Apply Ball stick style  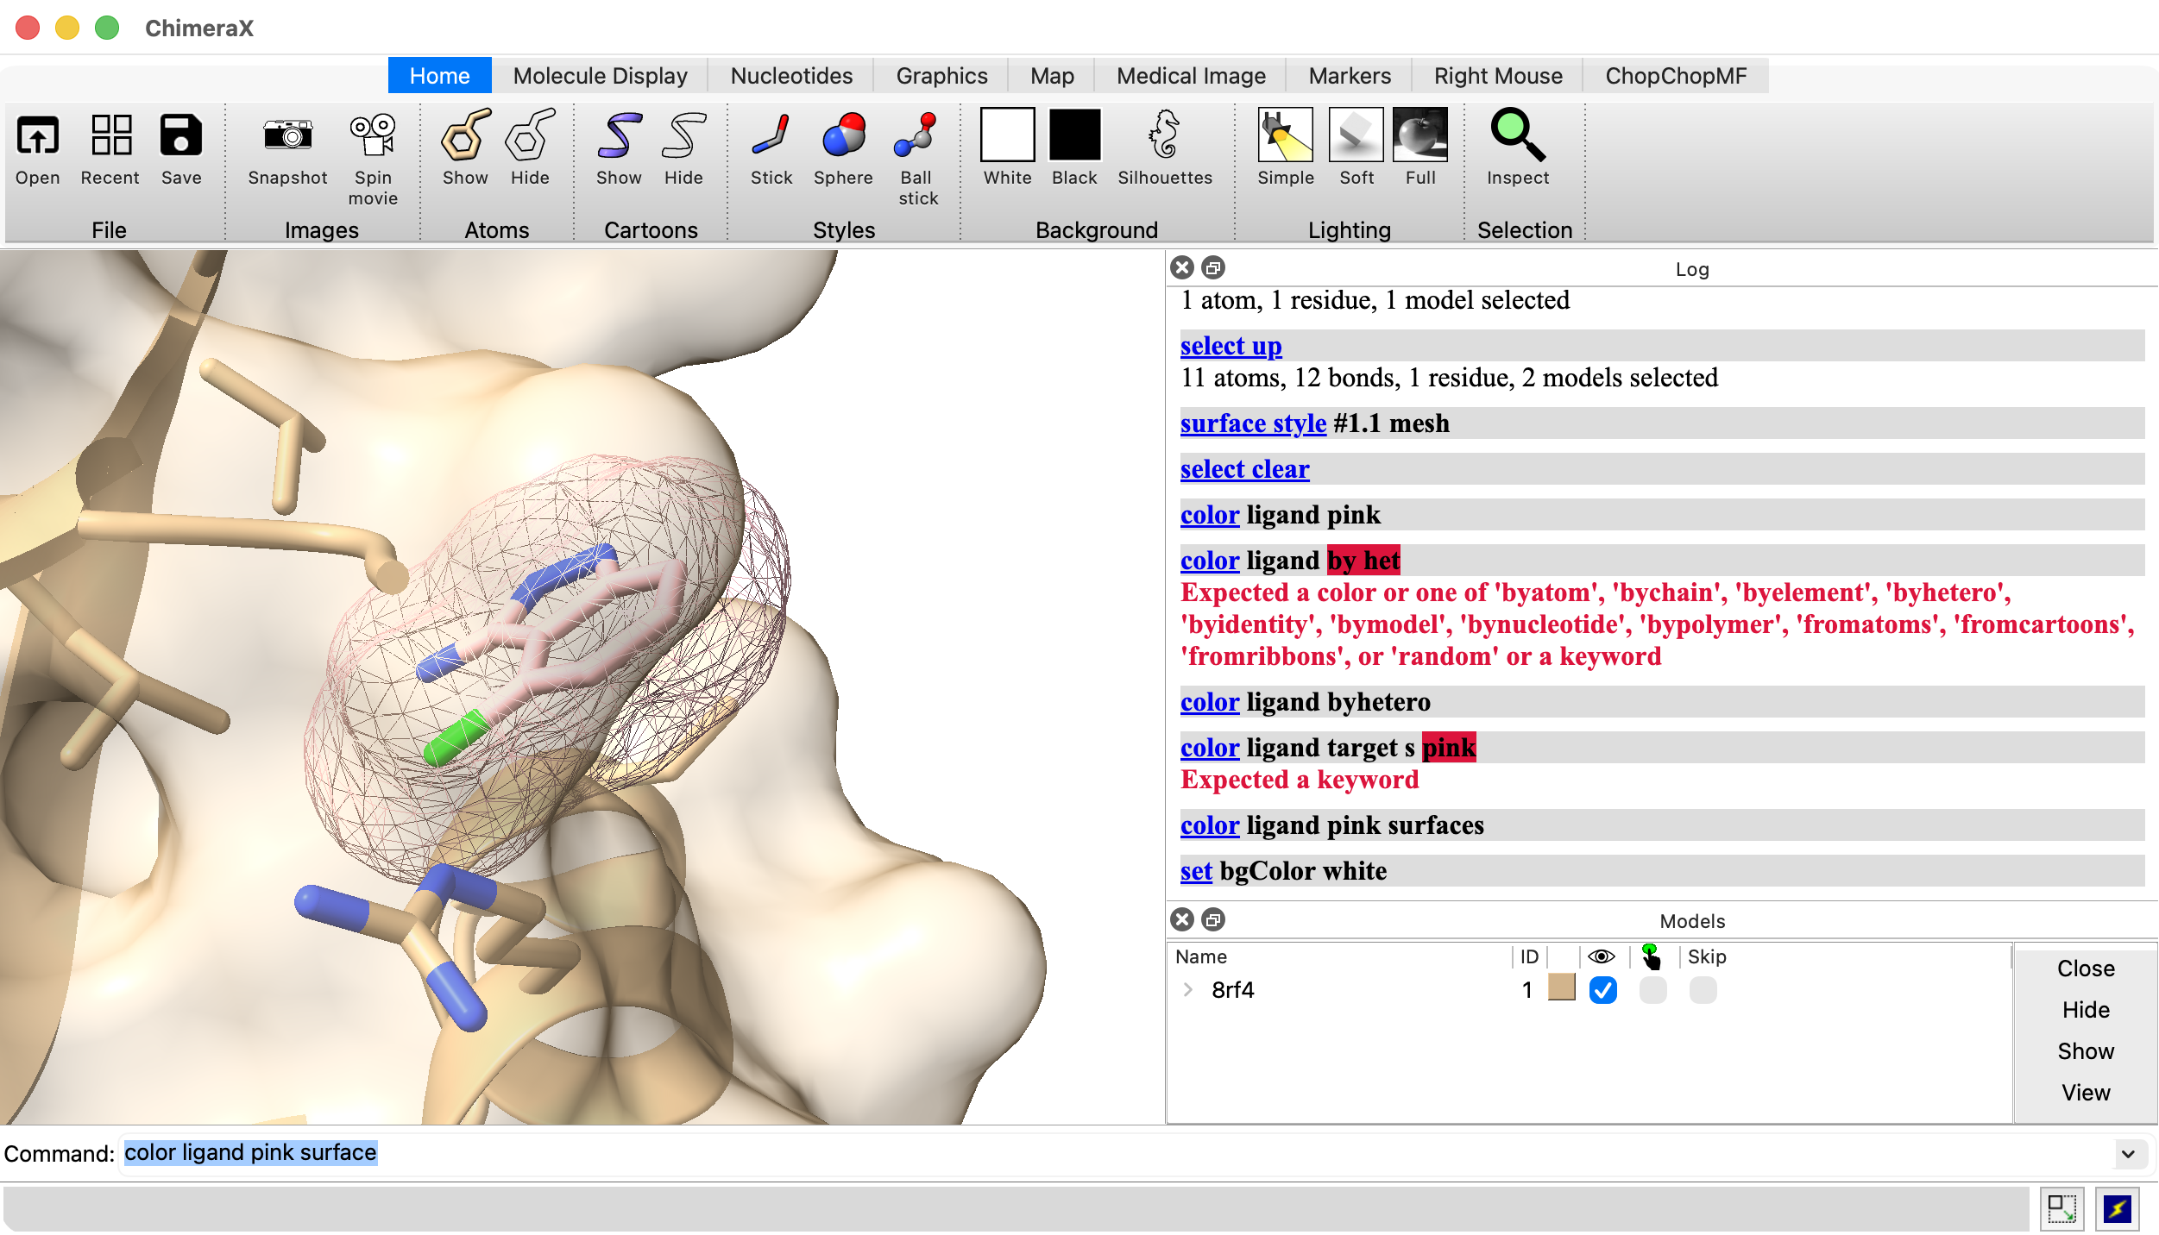(x=917, y=136)
